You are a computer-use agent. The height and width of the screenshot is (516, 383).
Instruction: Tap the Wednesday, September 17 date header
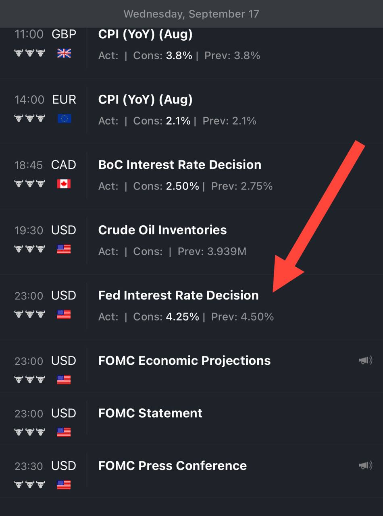191,14
